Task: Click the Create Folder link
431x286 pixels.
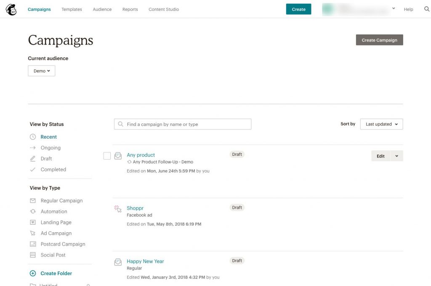Action: pyautogui.click(x=56, y=273)
